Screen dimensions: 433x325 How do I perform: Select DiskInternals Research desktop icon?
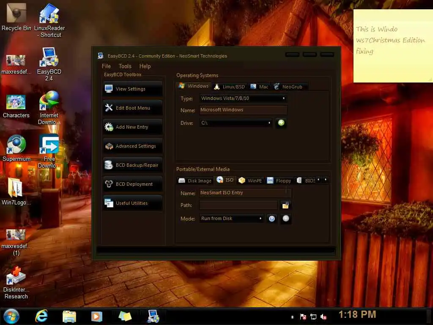tap(16, 283)
